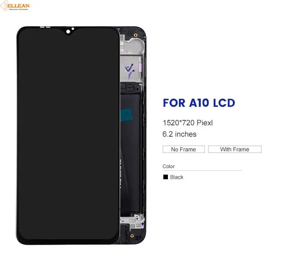The image size is (284, 274).
Task: Click the small sensor dot beside the camera
Action: point(73,29)
